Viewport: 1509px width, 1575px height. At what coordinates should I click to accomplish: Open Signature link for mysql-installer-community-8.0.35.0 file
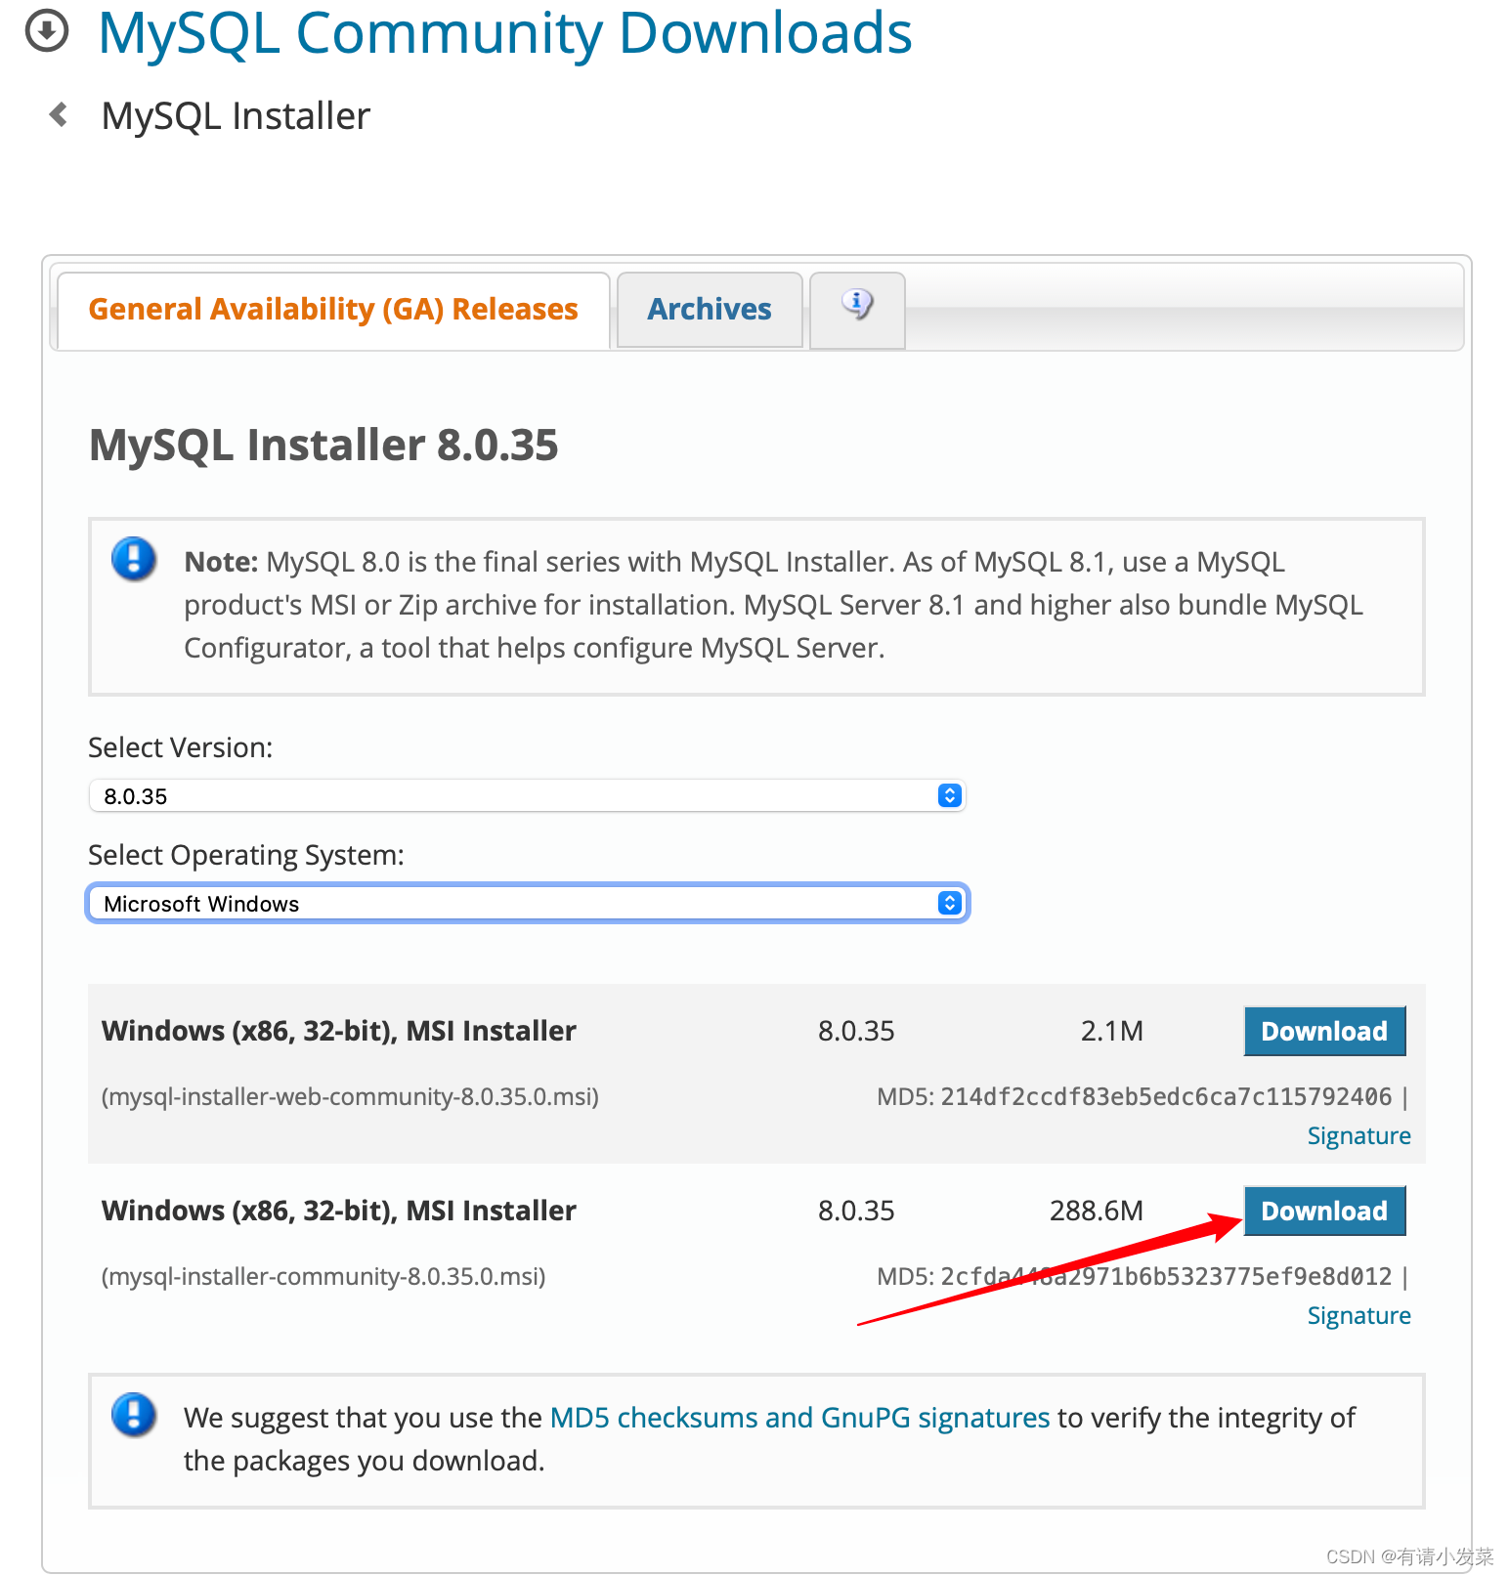[1358, 1315]
